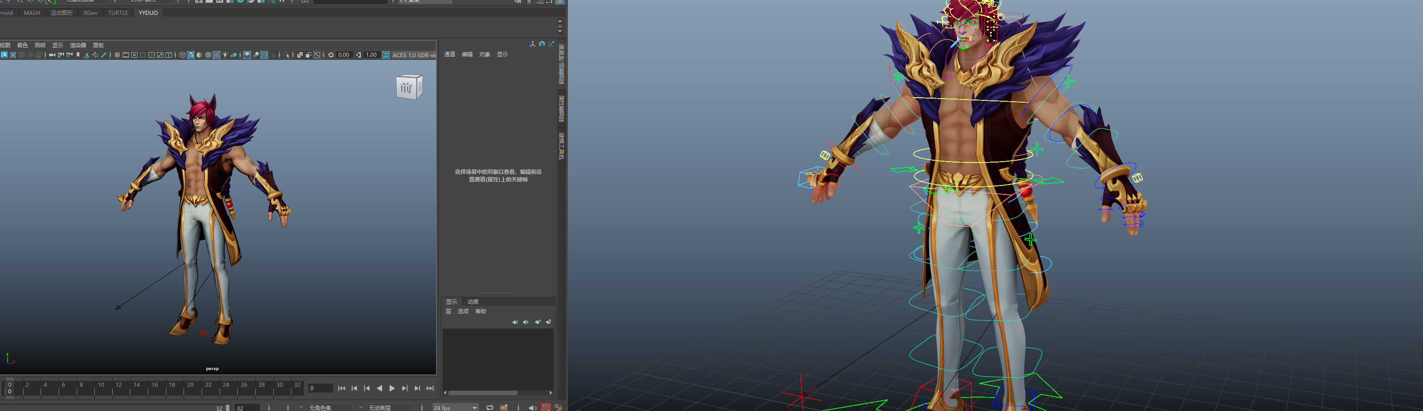Viewport: 1423px width, 411px height.
Task: Click the wireframe cube shading icon
Action: click(182, 55)
